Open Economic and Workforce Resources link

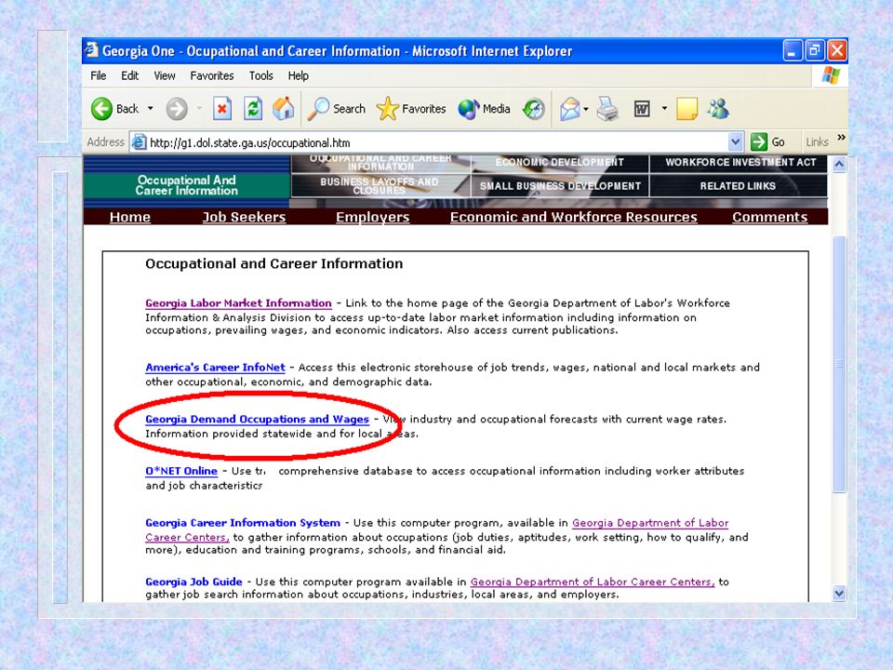574,217
